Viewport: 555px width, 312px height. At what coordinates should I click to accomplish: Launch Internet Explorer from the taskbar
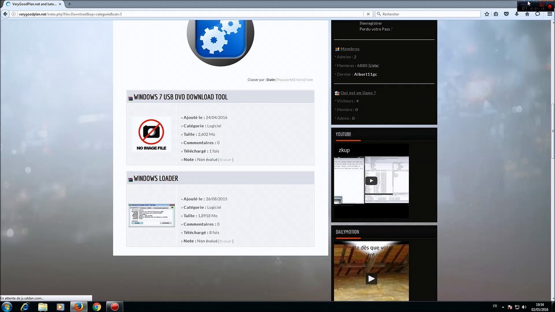point(24,307)
